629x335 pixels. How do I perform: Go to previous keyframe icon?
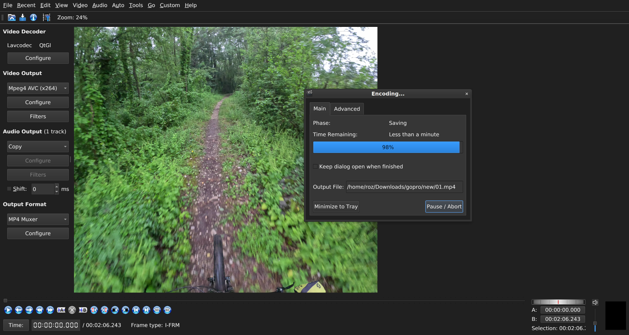(x=94, y=310)
